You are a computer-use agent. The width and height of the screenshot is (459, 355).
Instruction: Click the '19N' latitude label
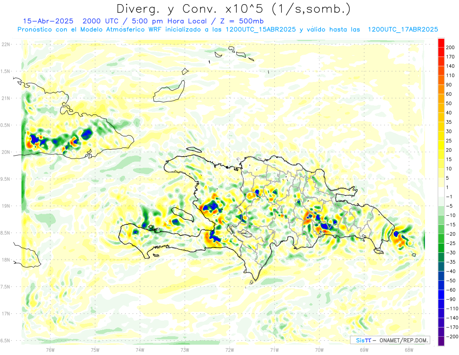6,206
